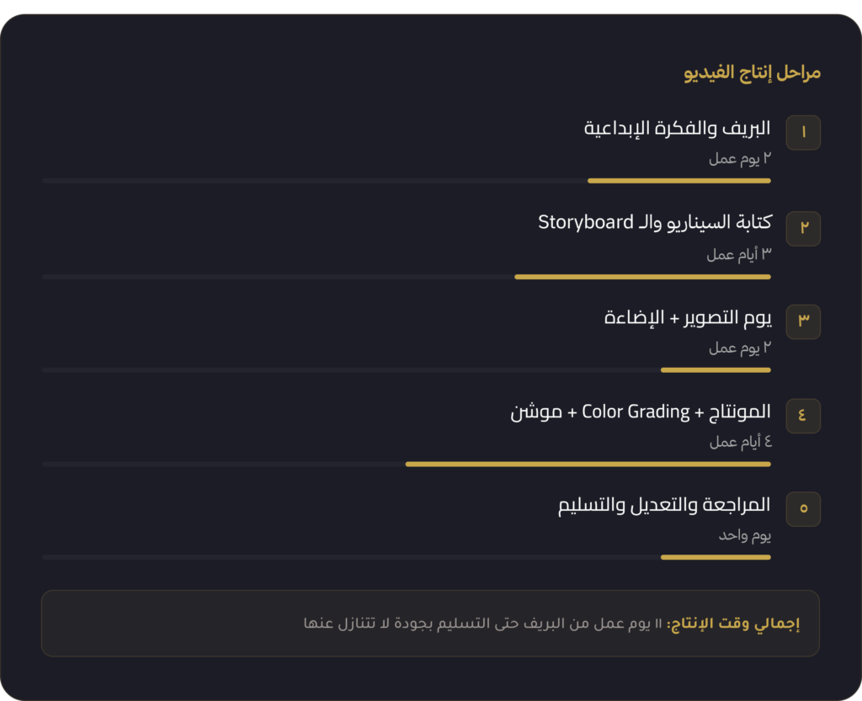Click the يوم واحد duration text

click(x=744, y=535)
